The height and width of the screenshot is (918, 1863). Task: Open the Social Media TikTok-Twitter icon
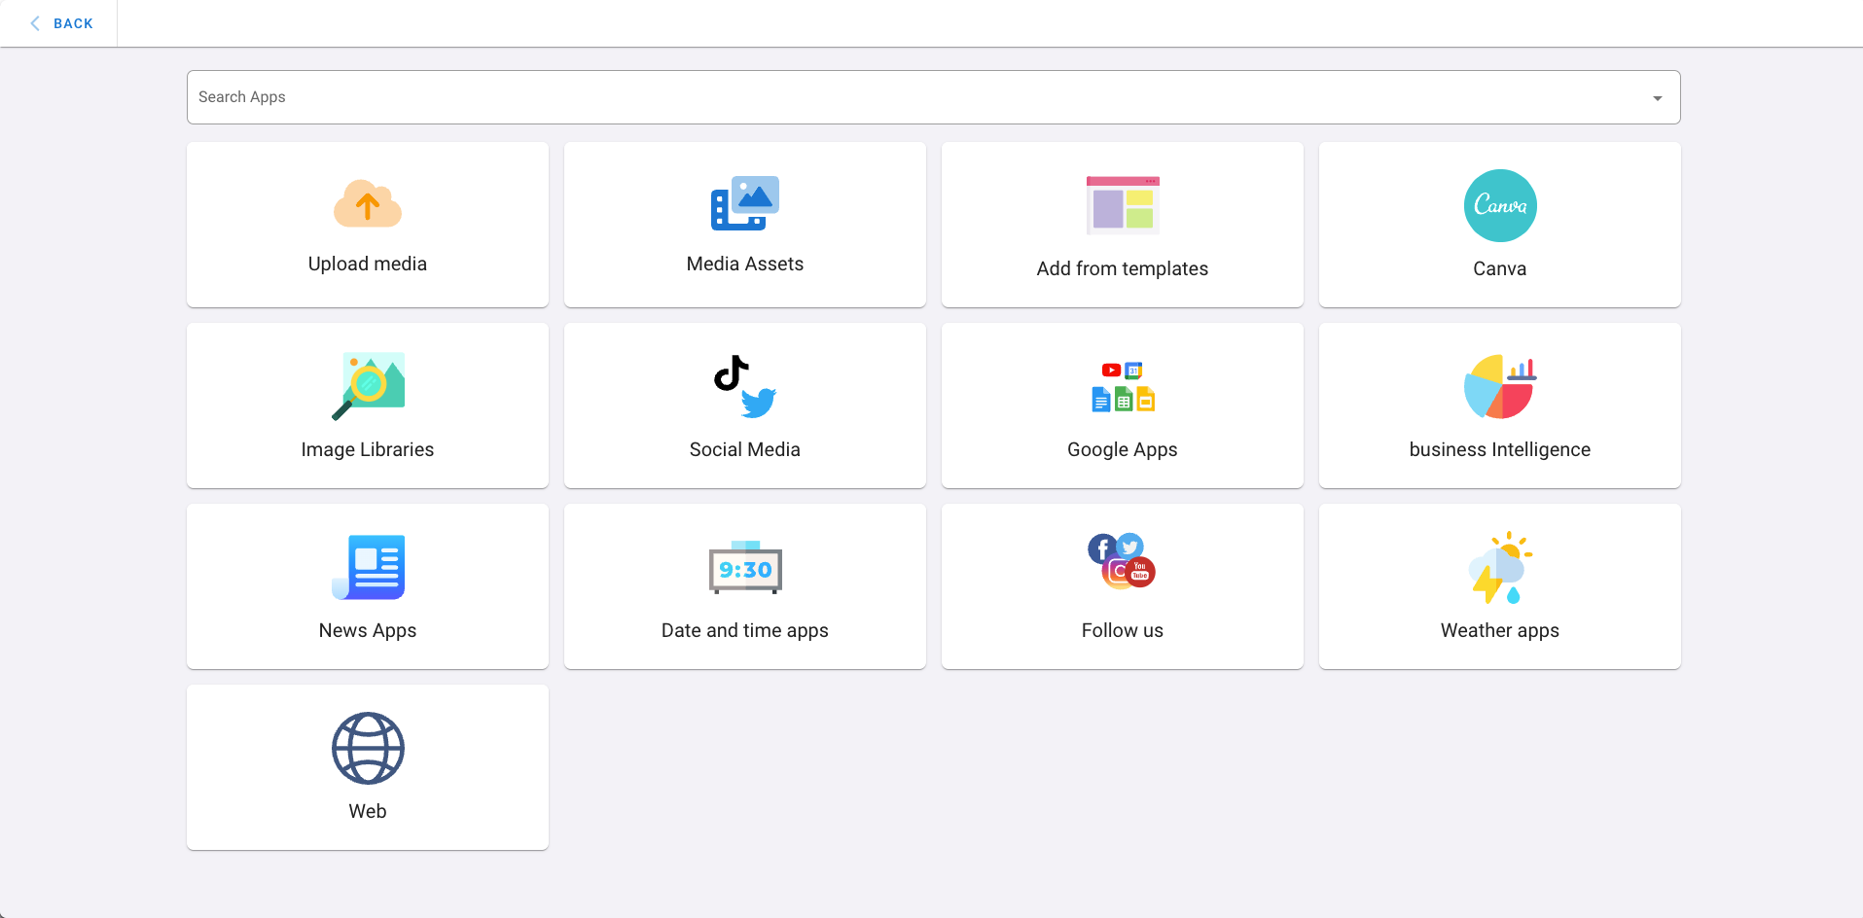tap(745, 386)
